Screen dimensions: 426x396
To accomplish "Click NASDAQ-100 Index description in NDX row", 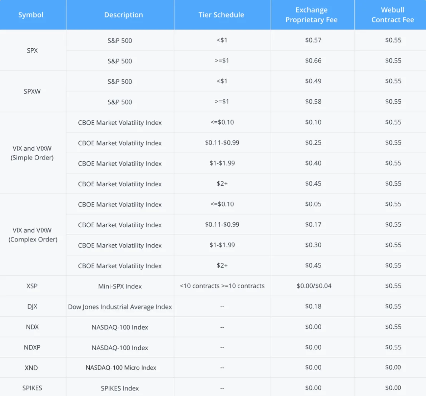I will pos(120,327).
